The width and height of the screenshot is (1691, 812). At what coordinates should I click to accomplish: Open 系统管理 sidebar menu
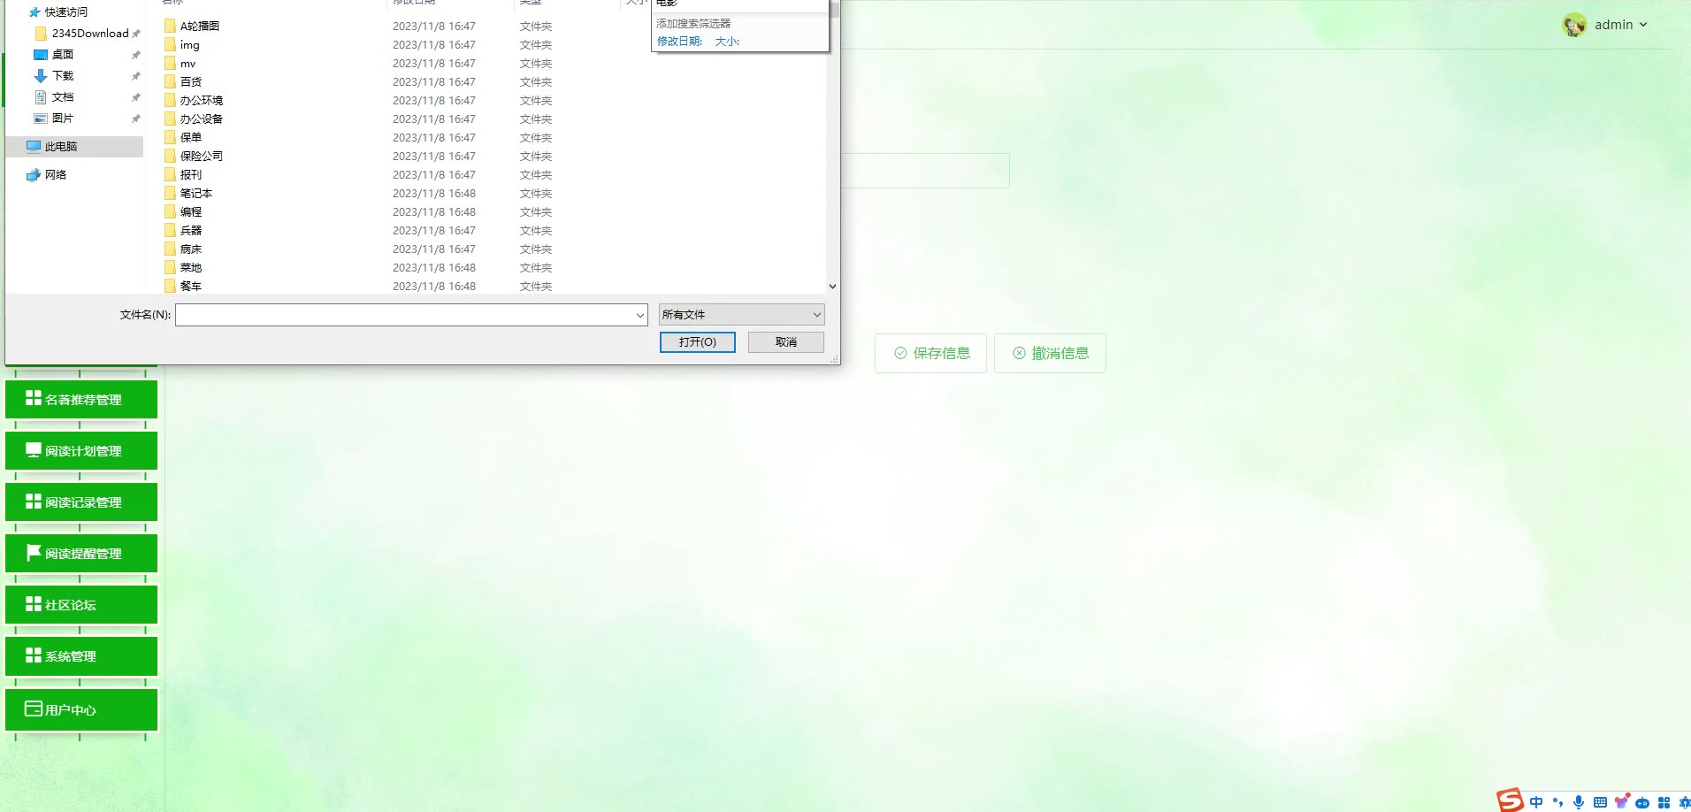81,655
